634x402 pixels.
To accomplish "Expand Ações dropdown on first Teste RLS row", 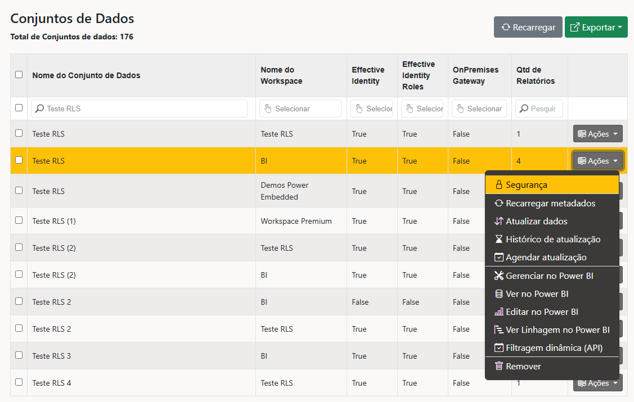I will pyautogui.click(x=597, y=134).
